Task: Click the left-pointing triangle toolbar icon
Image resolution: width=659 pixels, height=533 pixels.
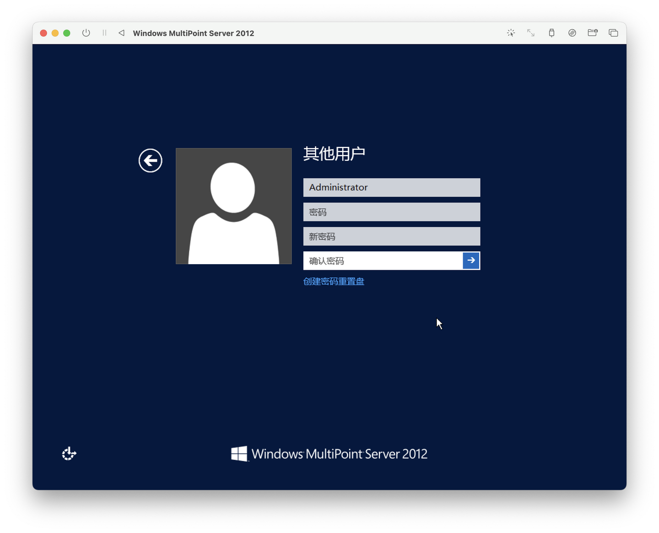Action: point(121,33)
